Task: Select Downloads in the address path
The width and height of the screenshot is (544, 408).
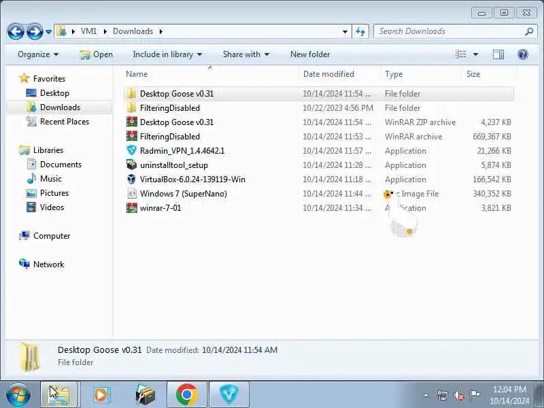Action: (x=133, y=31)
